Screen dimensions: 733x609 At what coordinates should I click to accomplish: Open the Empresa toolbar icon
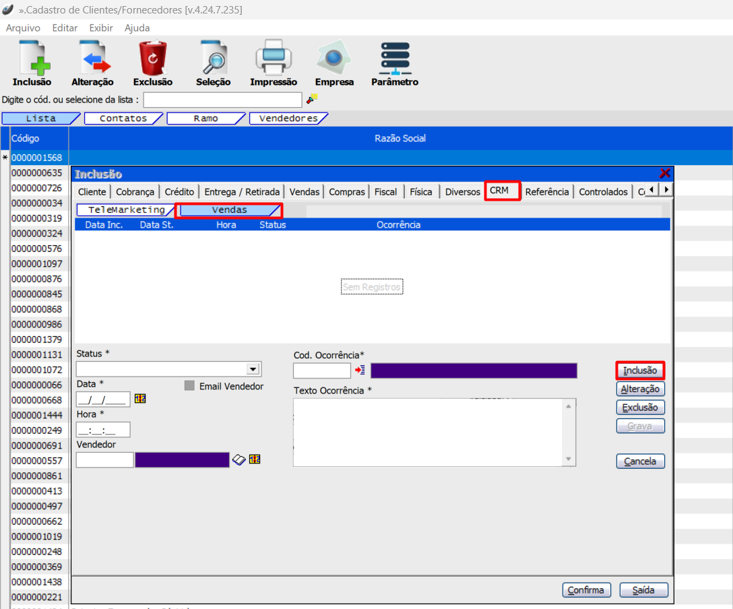click(334, 59)
